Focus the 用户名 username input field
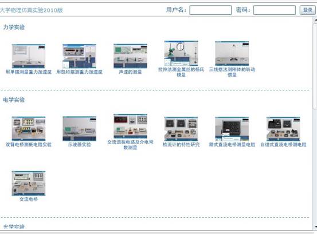 pos(210,10)
